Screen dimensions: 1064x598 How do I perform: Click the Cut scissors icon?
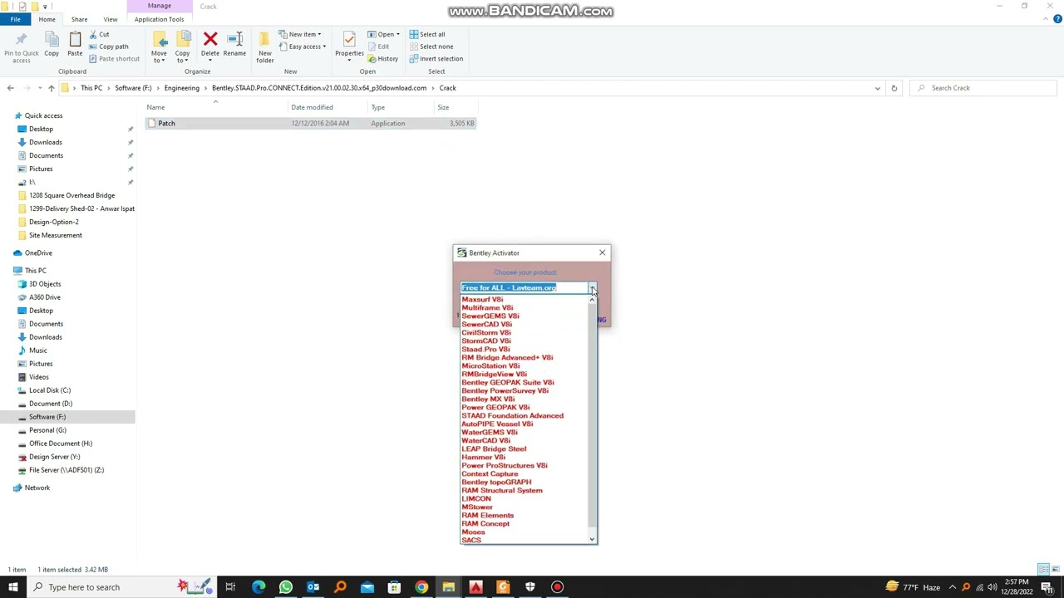click(x=92, y=35)
